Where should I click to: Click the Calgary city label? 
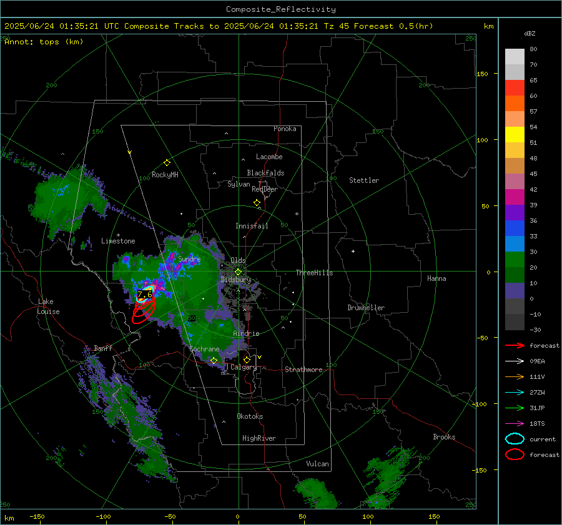244,367
